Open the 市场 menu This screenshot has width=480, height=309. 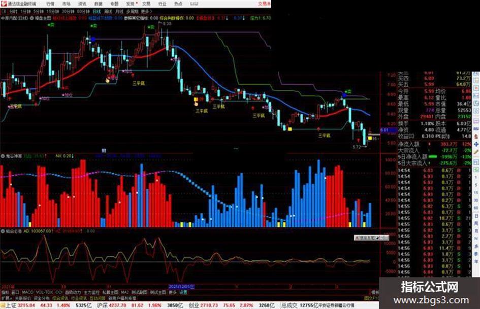66,4
